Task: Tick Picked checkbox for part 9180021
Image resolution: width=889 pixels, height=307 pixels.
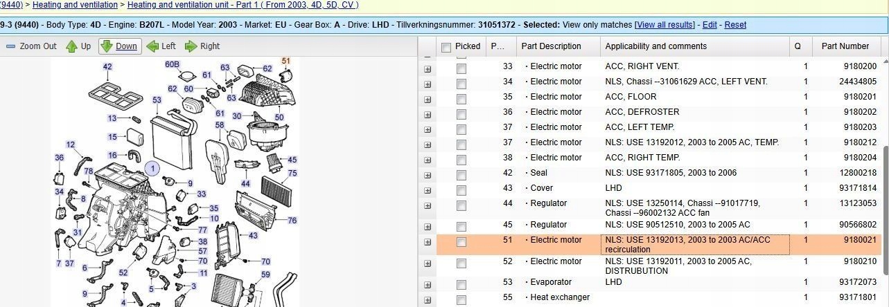Action: click(461, 242)
